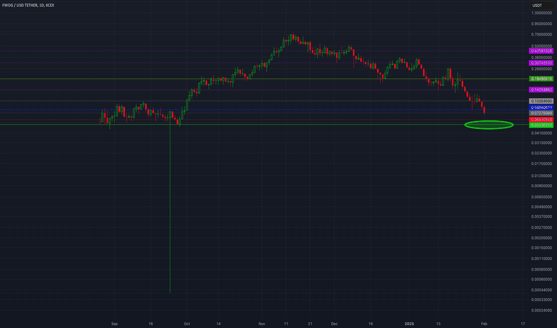This screenshot has width=557, height=328.
Task: Click the 0.00150000 price axis value
Action: (x=541, y=248)
